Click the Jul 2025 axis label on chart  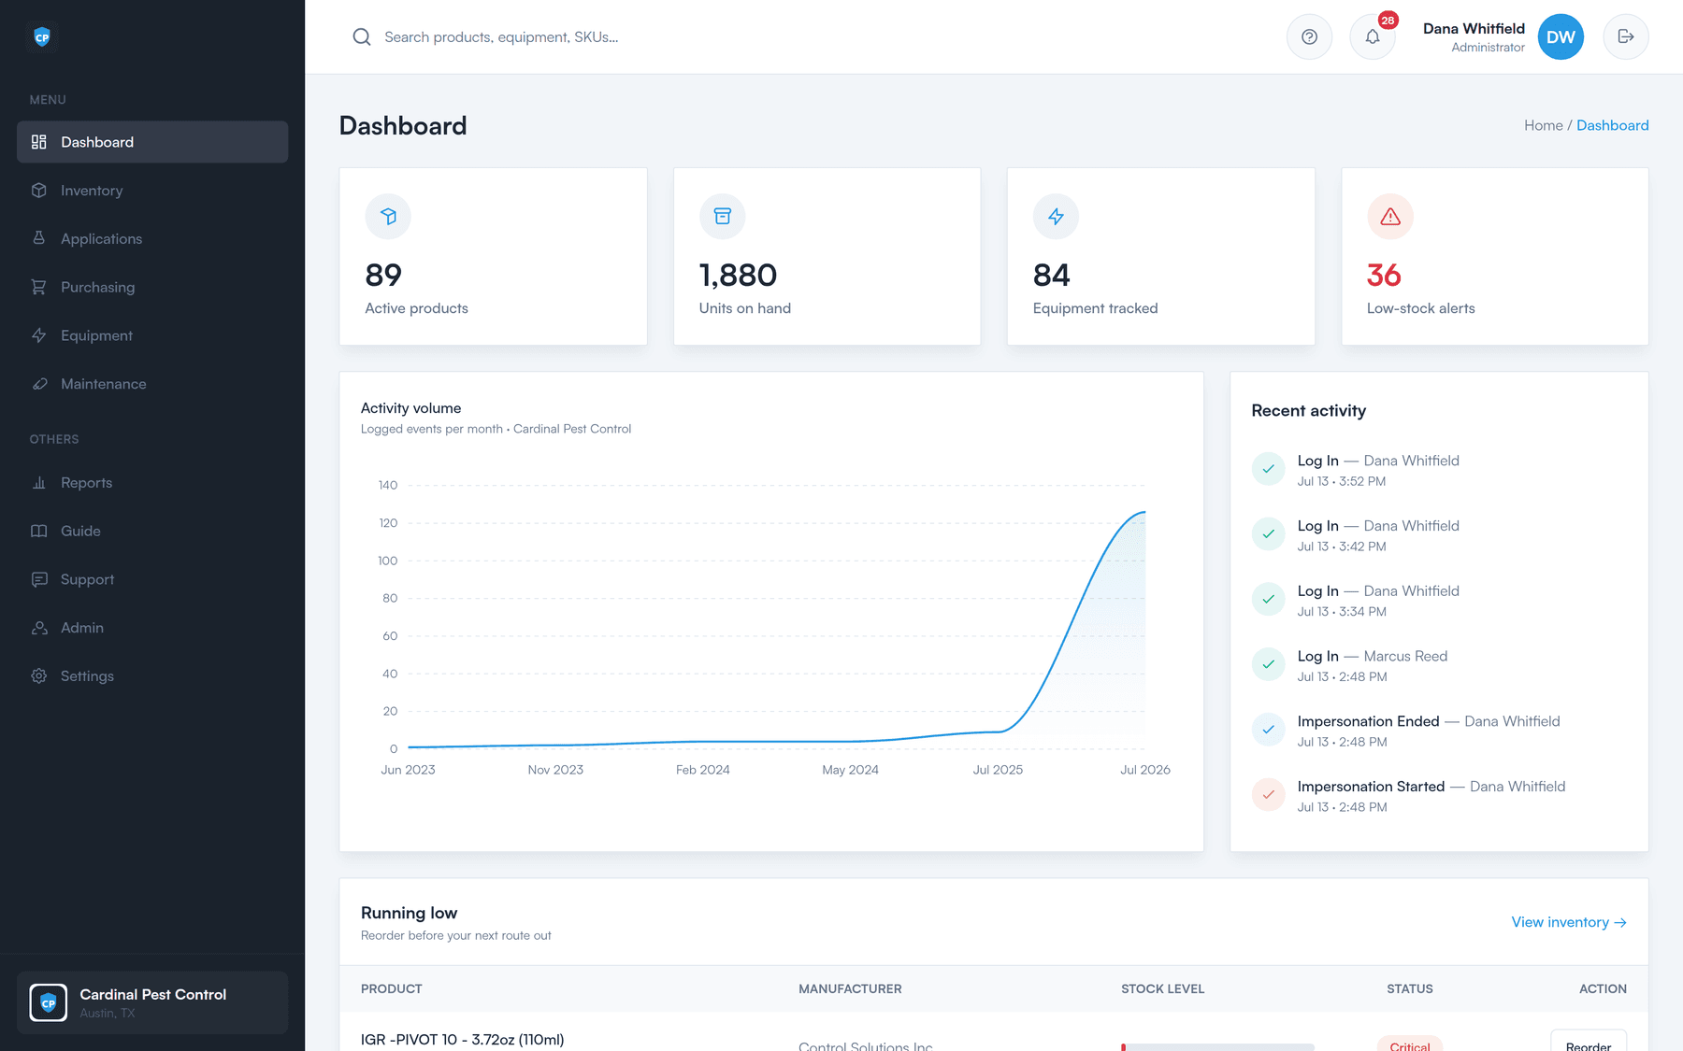[998, 770]
